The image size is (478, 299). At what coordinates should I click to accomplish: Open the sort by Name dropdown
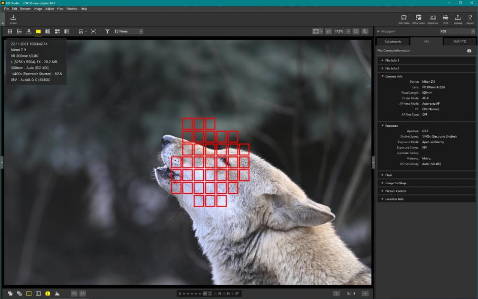tap(128, 32)
